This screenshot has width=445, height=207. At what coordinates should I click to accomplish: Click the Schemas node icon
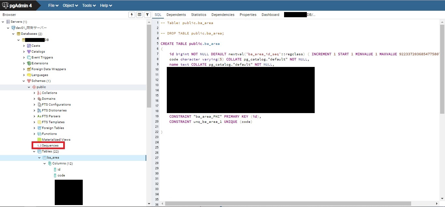coord(29,81)
